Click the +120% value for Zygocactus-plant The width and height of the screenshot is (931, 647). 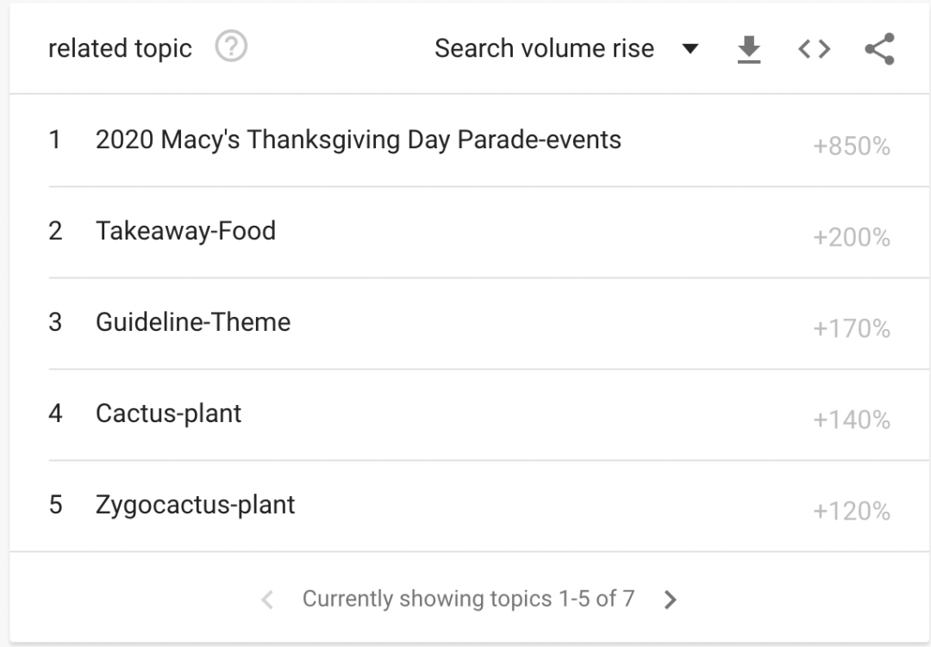coord(851,512)
